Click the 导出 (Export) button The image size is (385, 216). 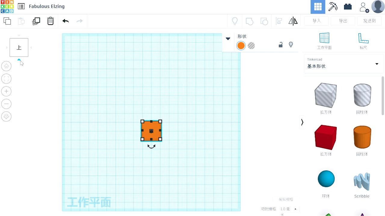pos(343,21)
